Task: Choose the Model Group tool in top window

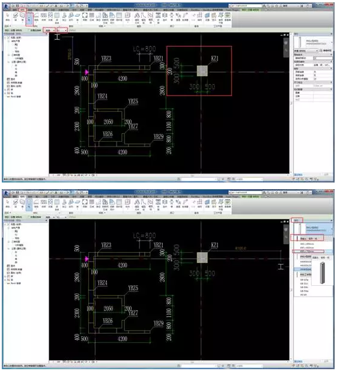Action: [150, 18]
